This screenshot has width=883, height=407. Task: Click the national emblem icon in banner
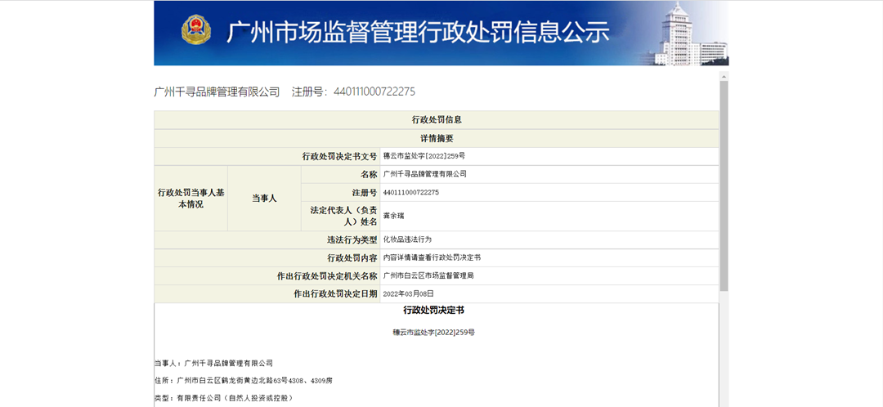pos(196,30)
